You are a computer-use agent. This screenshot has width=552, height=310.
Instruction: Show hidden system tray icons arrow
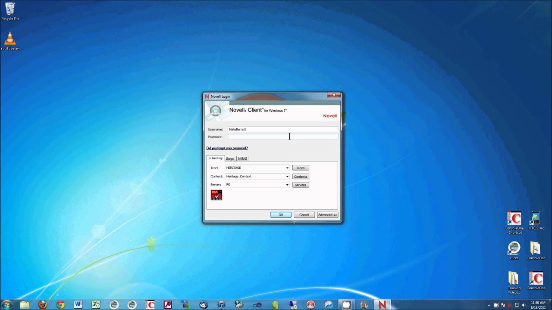tap(489, 305)
